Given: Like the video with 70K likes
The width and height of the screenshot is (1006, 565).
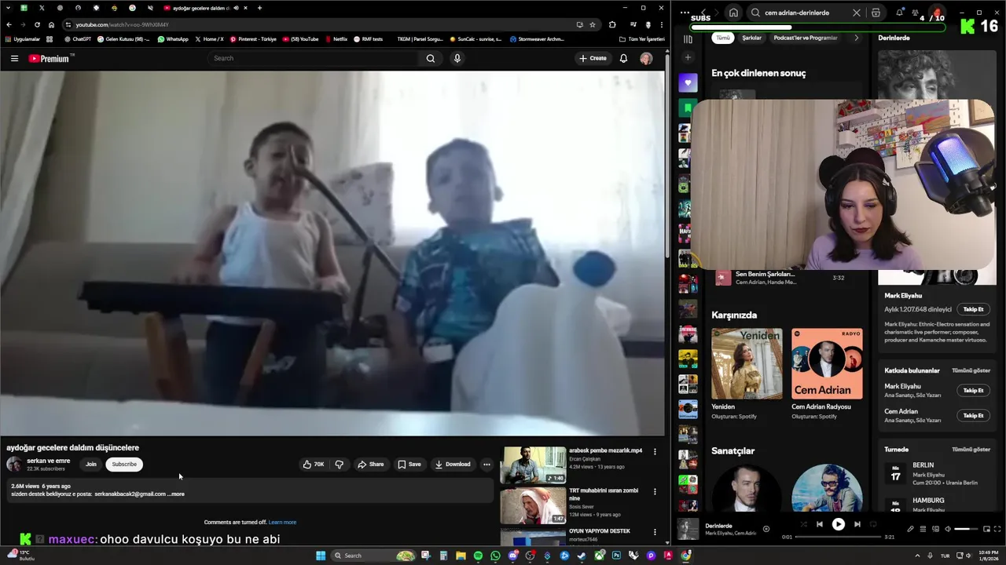Looking at the screenshot, I should tap(314, 465).
